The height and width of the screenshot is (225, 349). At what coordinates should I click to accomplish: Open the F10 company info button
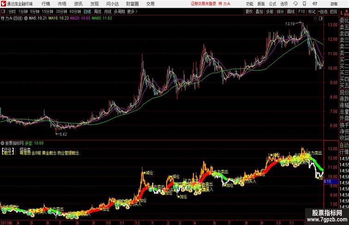coord(301,12)
